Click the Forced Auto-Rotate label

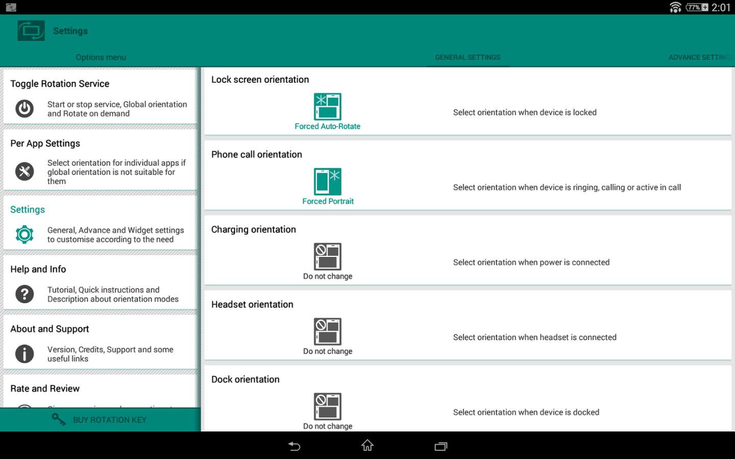tap(328, 126)
